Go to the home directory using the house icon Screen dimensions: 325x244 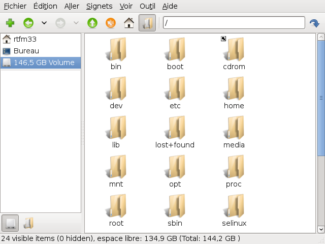coord(129,23)
